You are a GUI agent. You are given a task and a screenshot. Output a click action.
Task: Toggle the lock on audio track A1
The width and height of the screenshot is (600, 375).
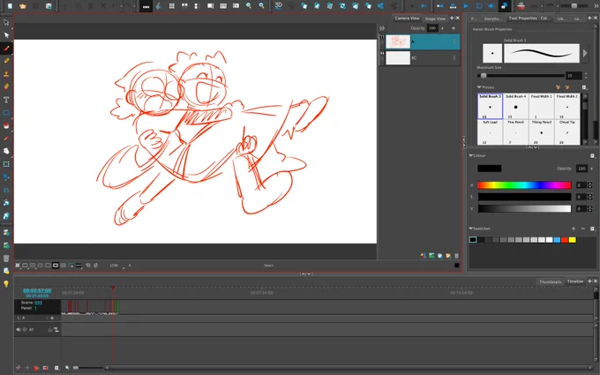50,329
